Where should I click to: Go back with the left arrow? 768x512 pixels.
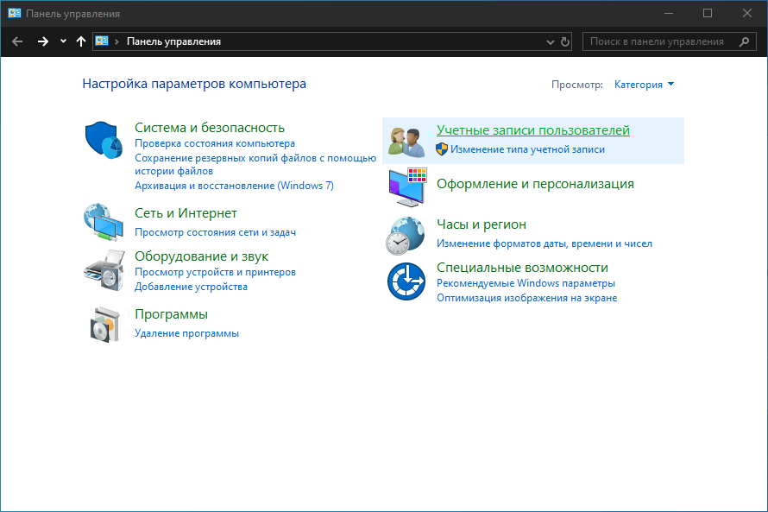click(17, 41)
